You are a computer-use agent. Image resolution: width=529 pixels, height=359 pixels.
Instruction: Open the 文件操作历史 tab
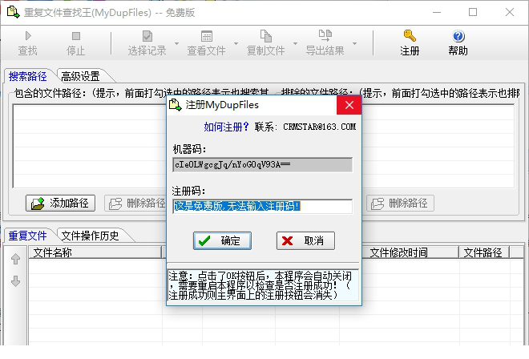coord(90,236)
